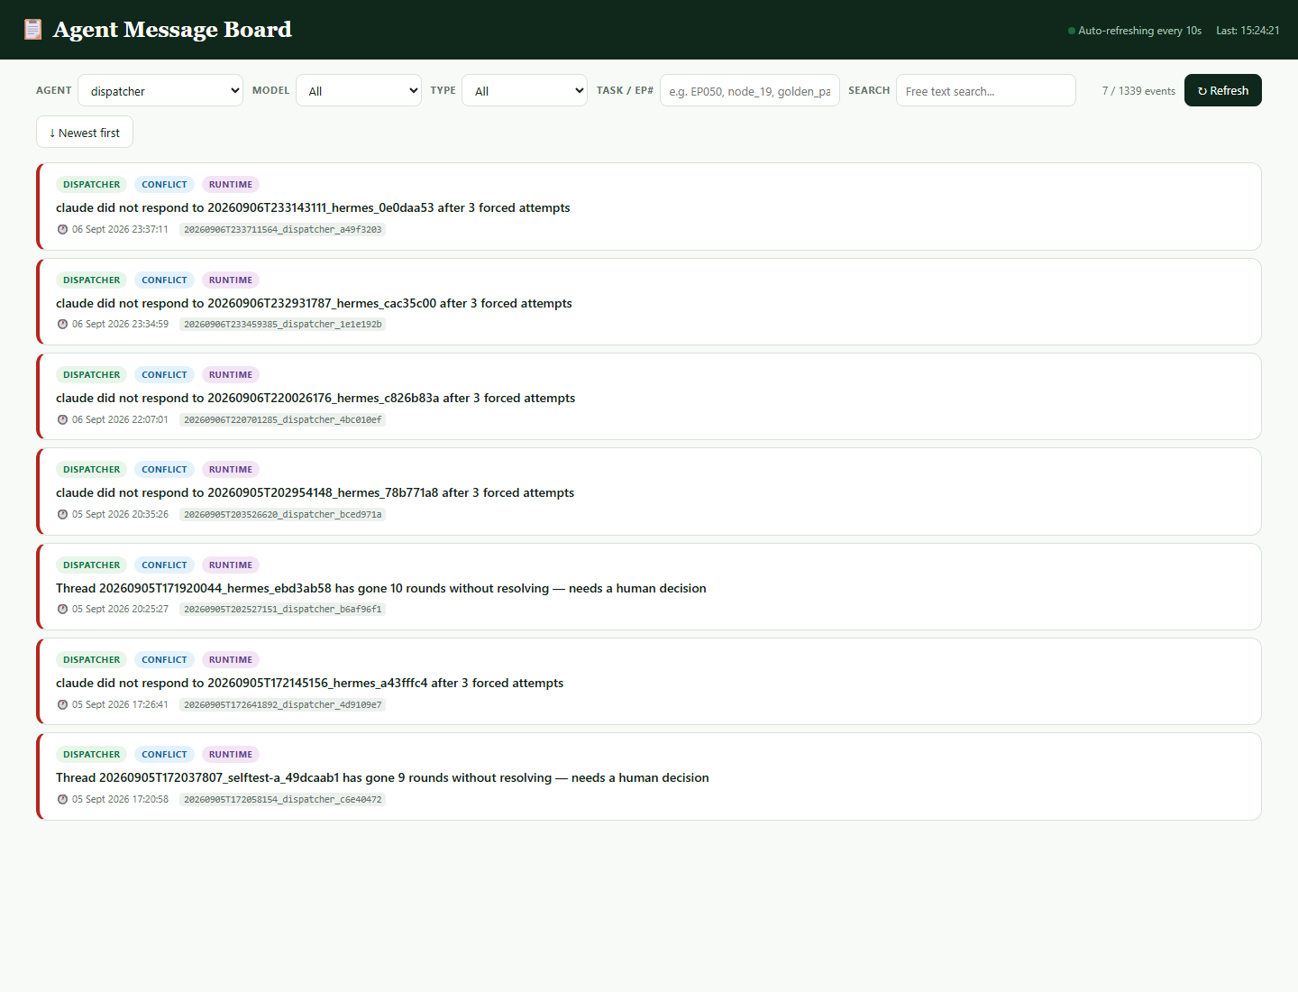This screenshot has width=1298, height=992.
Task: Click timestamp 05 Sept 2026 20:25:27
Action: [120, 609]
